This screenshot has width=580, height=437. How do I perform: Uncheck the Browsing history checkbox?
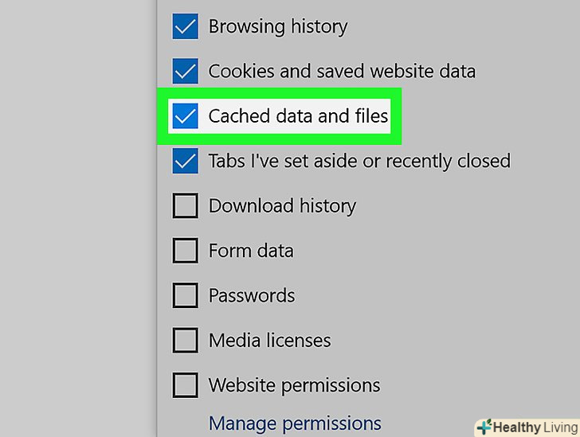pyautogui.click(x=185, y=27)
